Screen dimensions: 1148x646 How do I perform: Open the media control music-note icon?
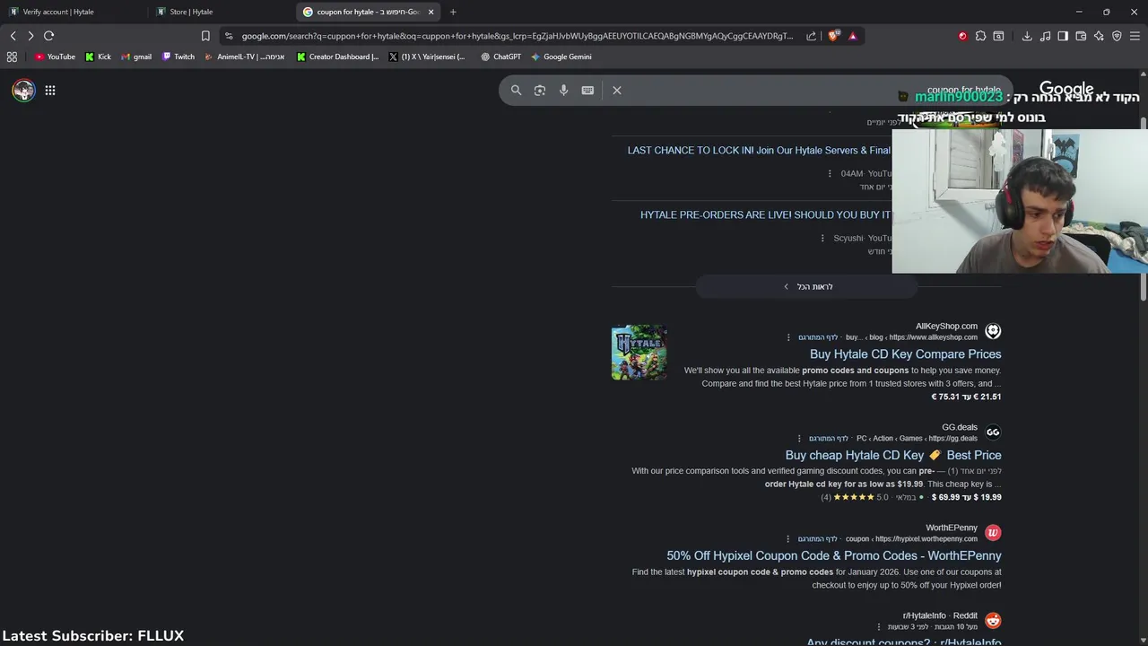coord(1045,36)
